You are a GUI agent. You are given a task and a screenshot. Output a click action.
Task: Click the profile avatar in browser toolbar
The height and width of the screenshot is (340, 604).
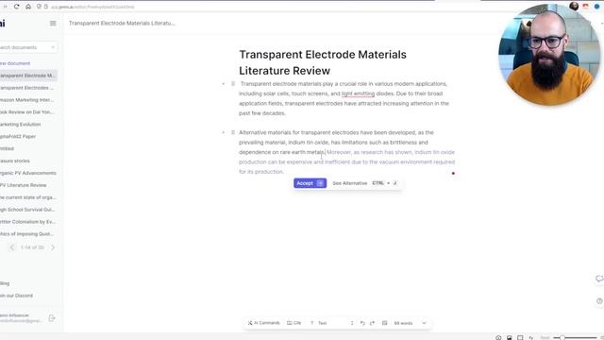coord(574,7)
